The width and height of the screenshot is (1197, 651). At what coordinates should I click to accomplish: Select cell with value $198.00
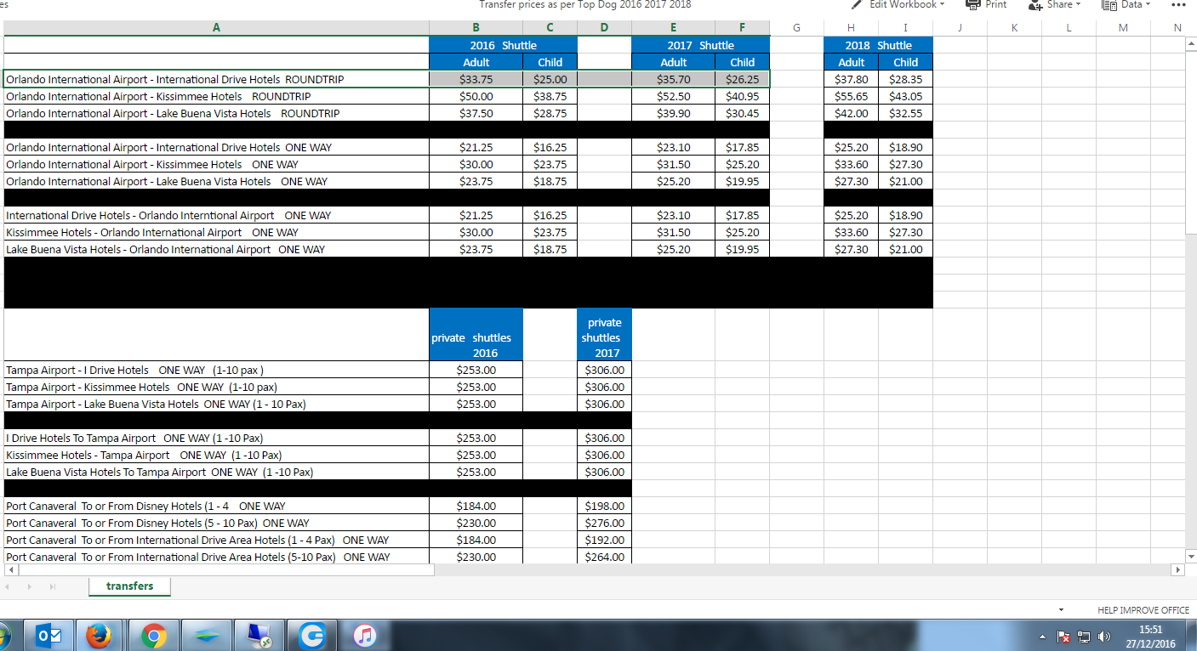click(x=605, y=506)
